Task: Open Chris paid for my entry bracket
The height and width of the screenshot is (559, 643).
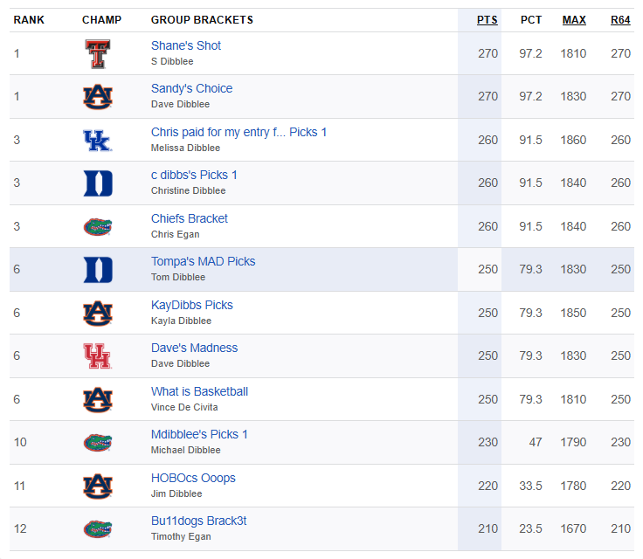Action: (x=239, y=132)
